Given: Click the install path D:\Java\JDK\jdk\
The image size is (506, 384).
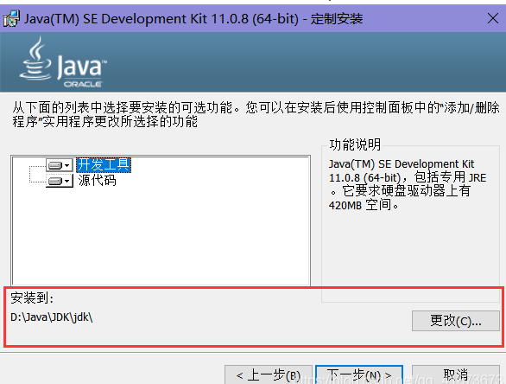Looking at the screenshot, I should (52, 317).
